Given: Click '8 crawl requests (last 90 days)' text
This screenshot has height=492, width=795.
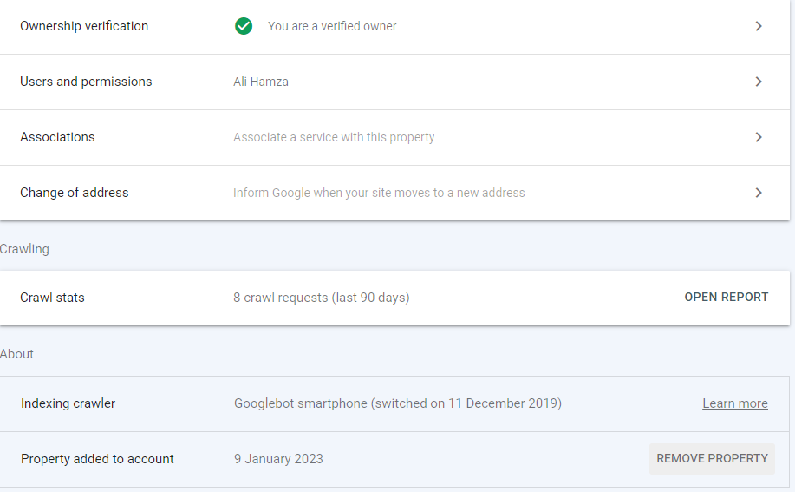Looking at the screenshot, I should pyautogui.click(x=321, y=298).
